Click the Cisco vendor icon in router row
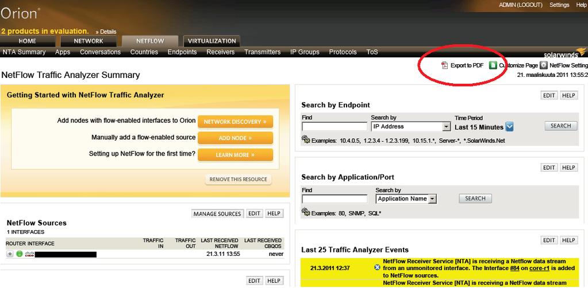 click(x=30, y=254)
